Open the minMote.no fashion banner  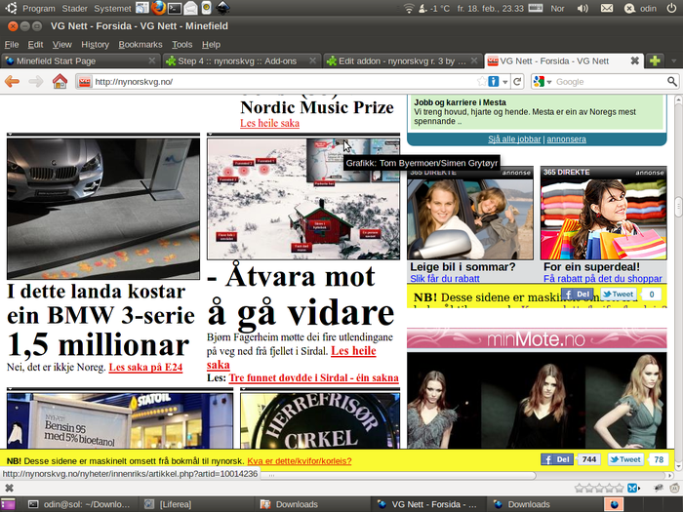[x=537, y=338]
